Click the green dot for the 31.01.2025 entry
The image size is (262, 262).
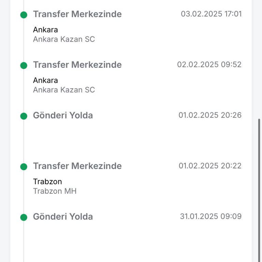[x=24, y=217]
